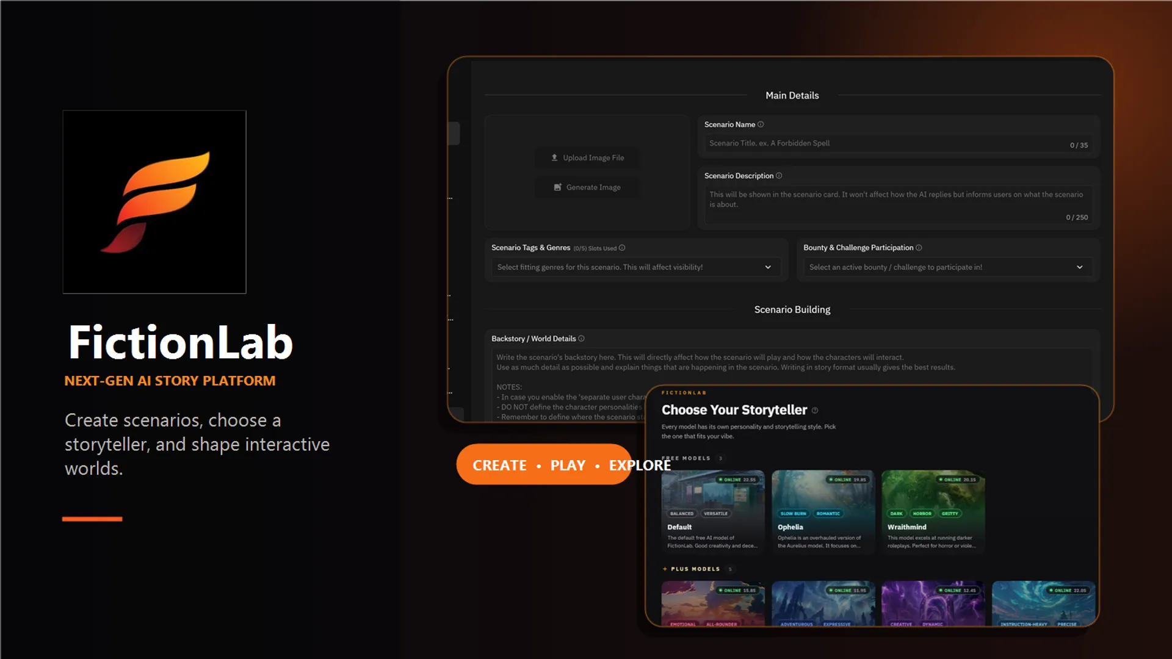The height and width of the screenshot is (659, 1172).
Task: Click the Online 15.85 badge on Emotional card
Action: [x=737, y=591]
